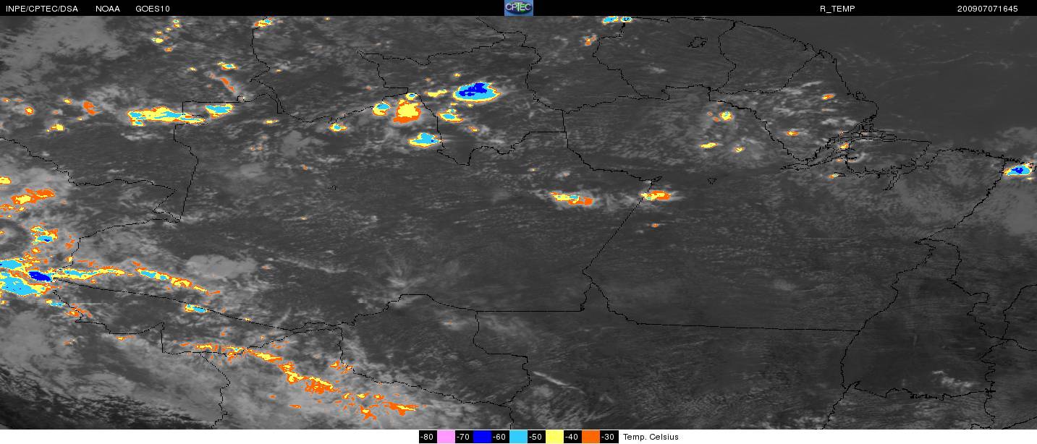Click the '-50' legend value

click(x=536, y=437)
